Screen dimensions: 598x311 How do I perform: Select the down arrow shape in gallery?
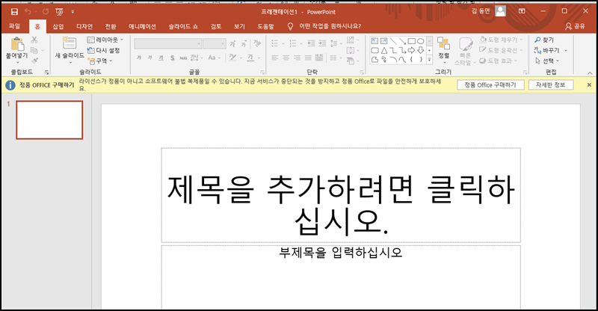point(420,50)
